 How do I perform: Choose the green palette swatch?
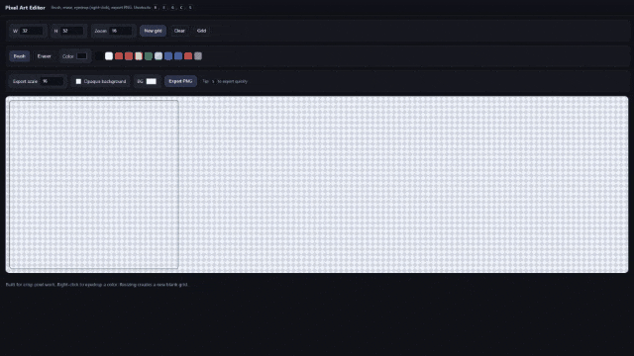coord(149,56)
